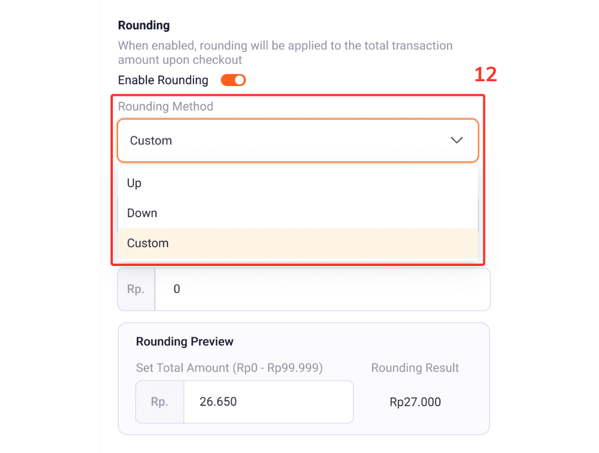Image resolution: width=599 pixels, height=453 pixels.
Task: Click the rounding description text under the heading
Action: point(285,53)
